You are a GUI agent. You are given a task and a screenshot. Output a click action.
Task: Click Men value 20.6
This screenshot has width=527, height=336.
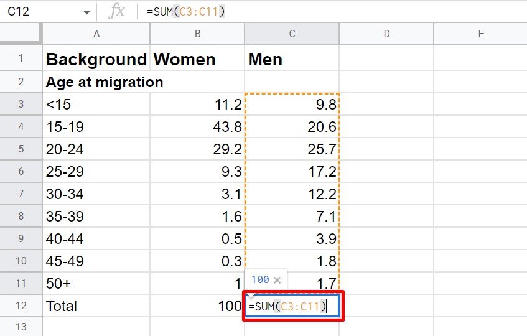tap(292, 127)
